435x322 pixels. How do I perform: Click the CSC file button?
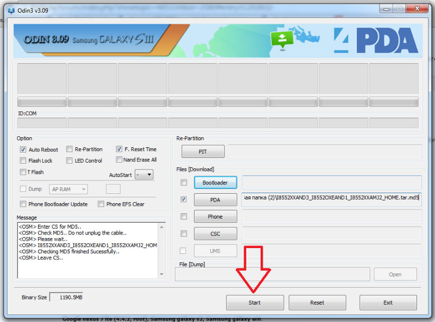click(x=215, y=234)
